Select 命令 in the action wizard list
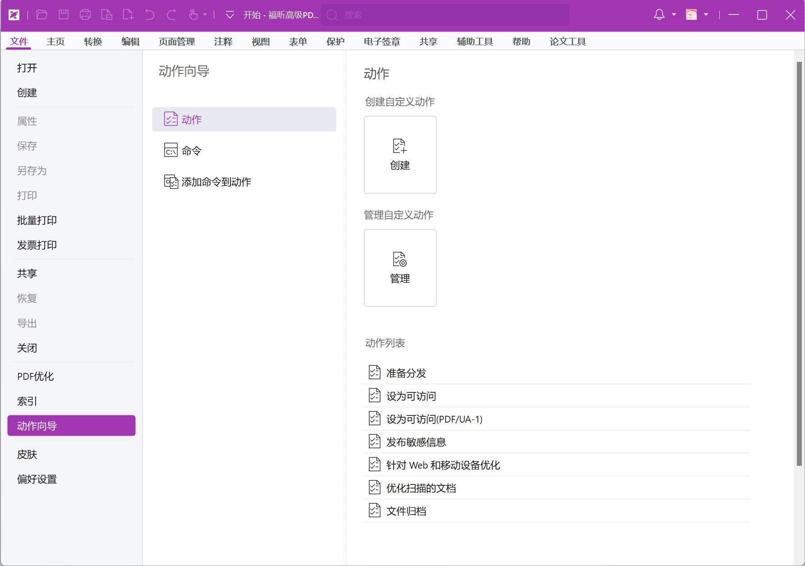The width and height of the screenshot is (805, 566). pos(192,151)
